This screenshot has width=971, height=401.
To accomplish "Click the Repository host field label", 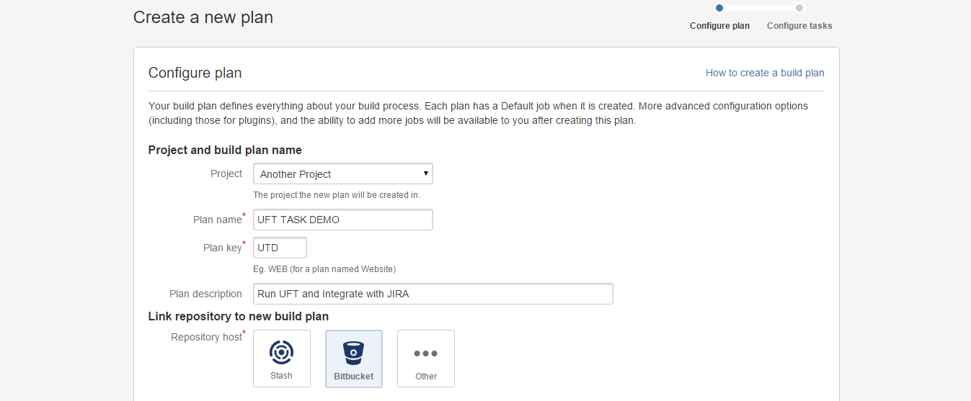I will 206,337.
